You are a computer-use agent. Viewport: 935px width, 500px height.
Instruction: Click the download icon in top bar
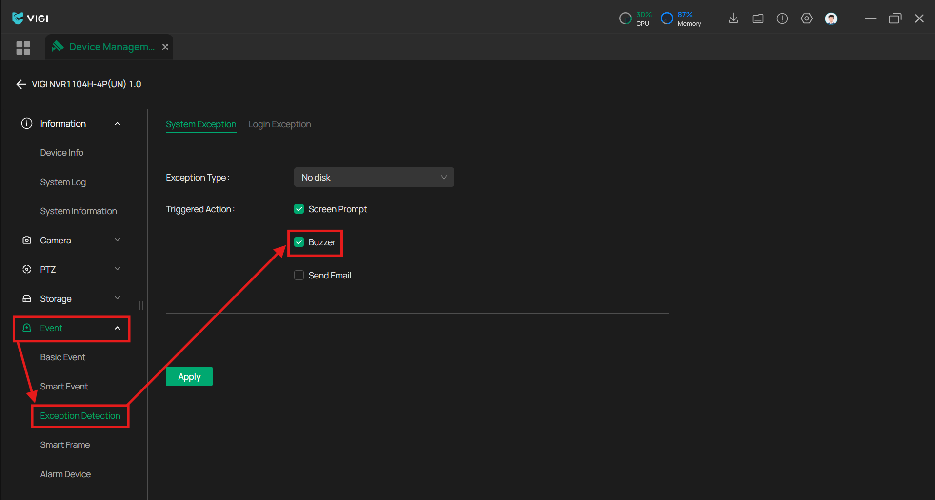733,19
